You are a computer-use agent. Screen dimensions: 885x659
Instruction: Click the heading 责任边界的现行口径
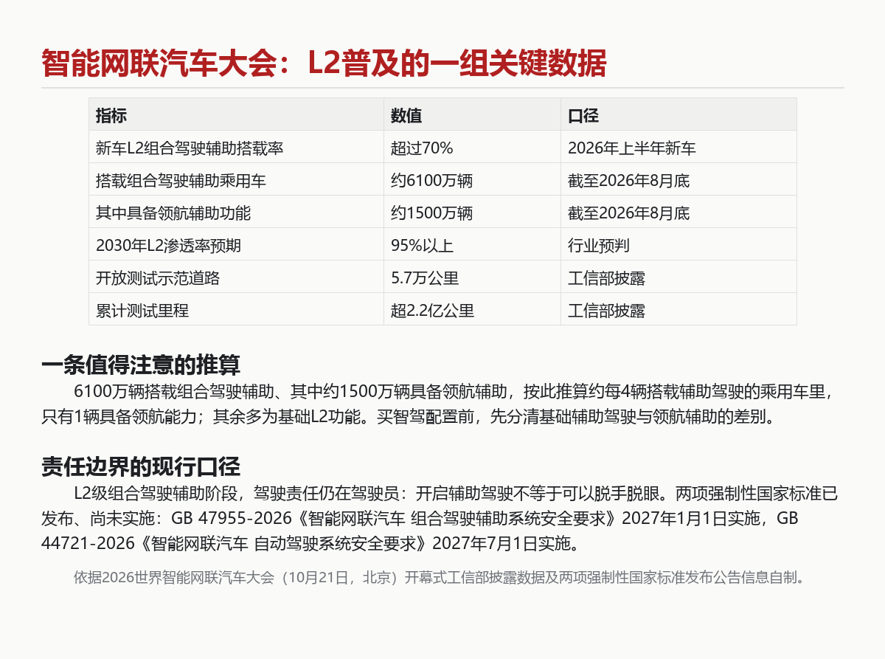pos(140,467)
